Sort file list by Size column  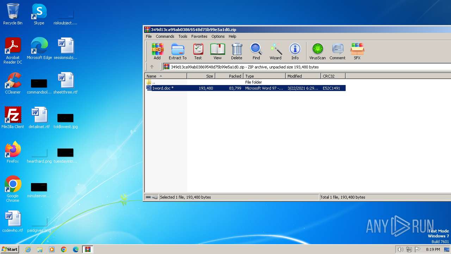point(201,76)
